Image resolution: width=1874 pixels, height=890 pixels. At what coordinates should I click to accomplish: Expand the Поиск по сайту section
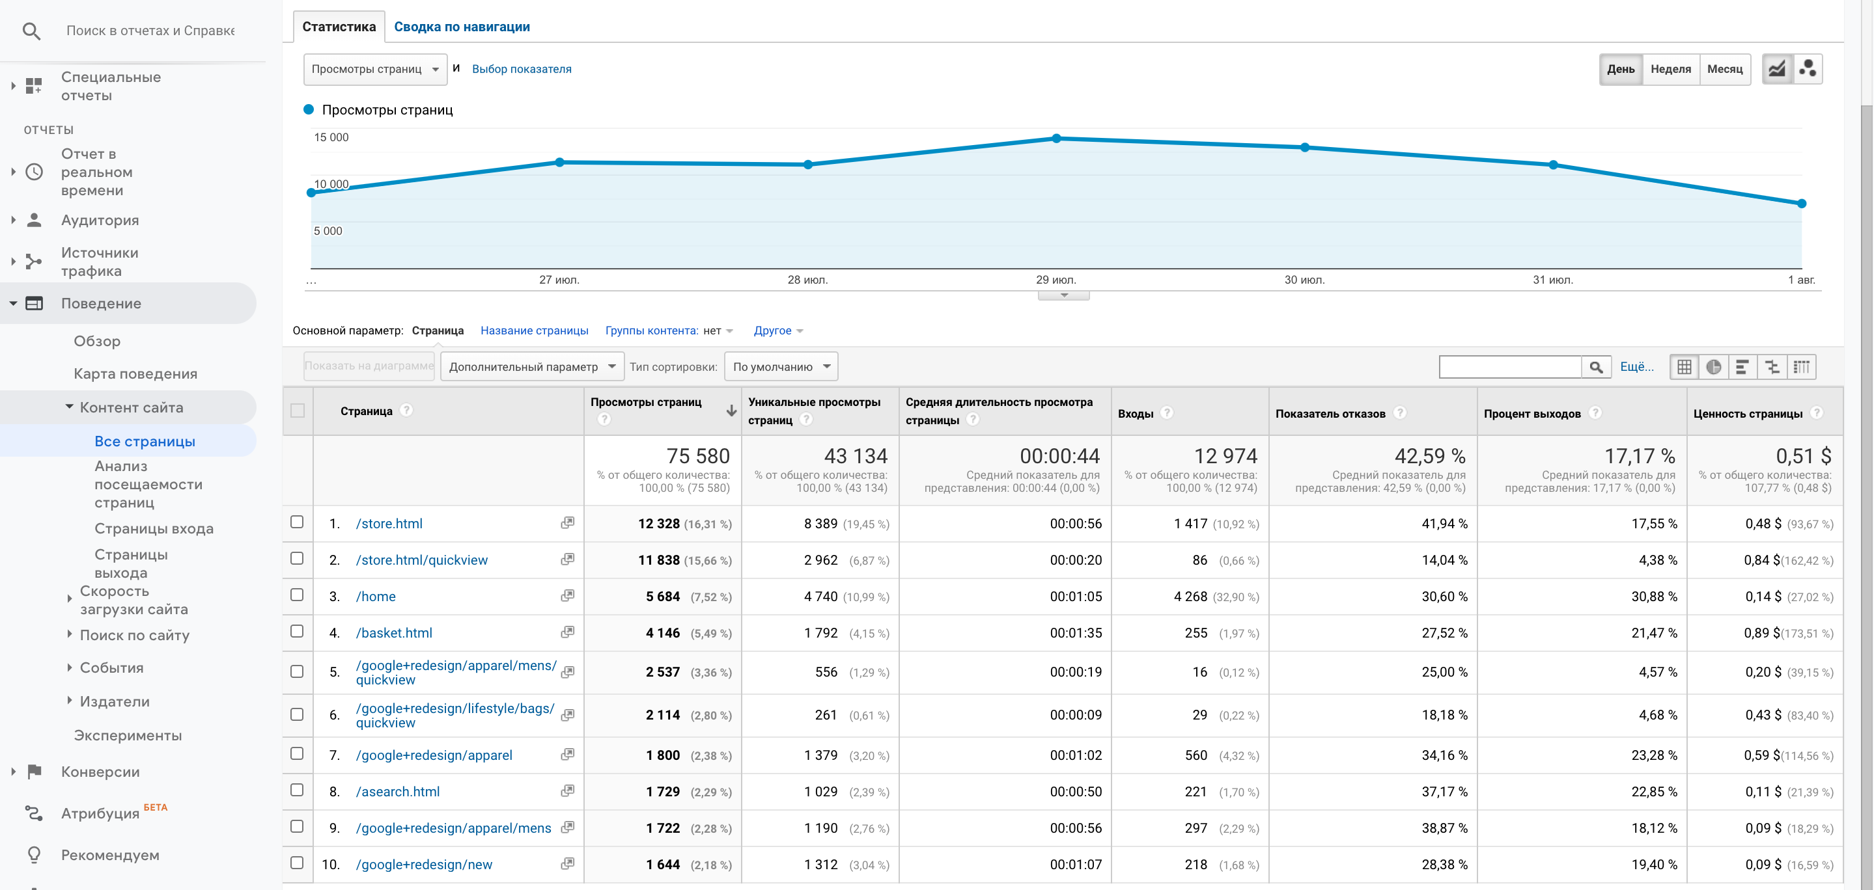pyautogui.click(x=69, y=635)
